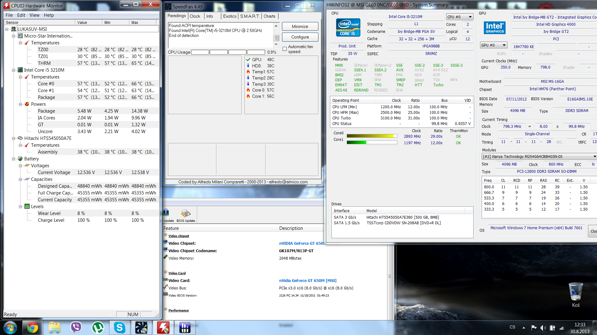Click Value column header in HWMonitor

[x=88, y=22]
